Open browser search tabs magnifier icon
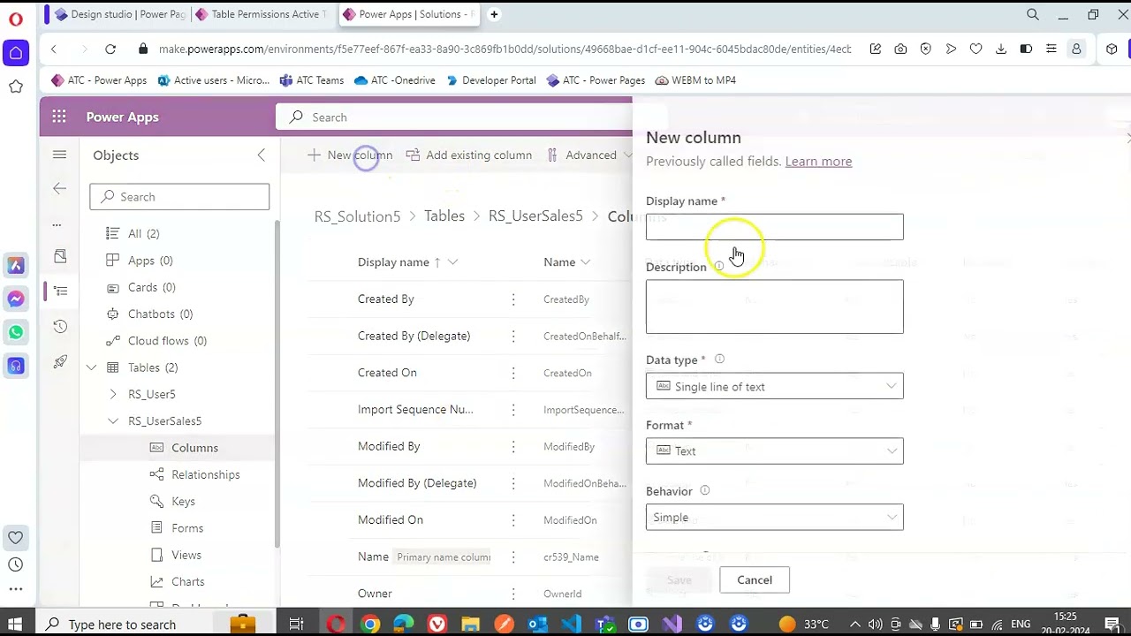This screenshot has height=636, width=1131. pos(1033,14)
